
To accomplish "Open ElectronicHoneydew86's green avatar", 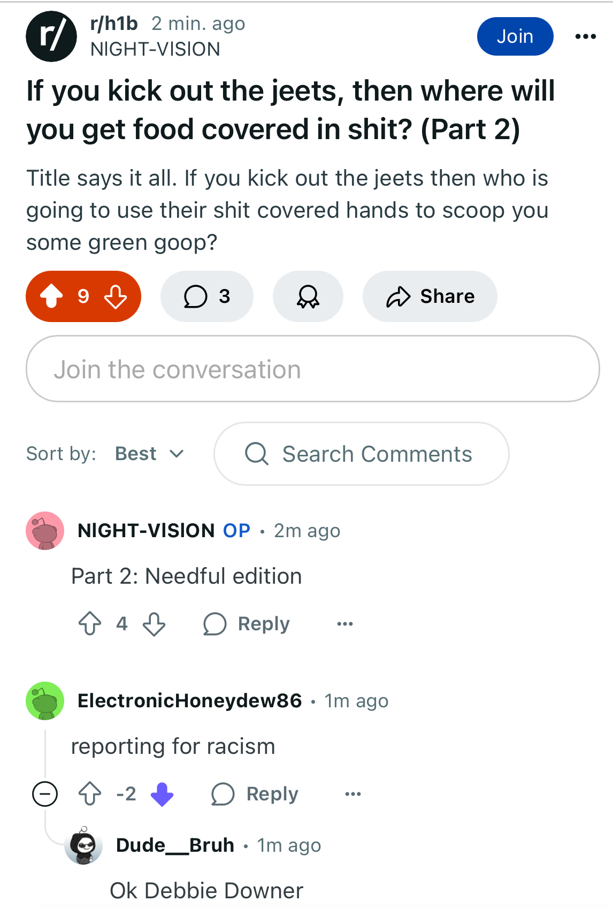I will pos(45,700).
